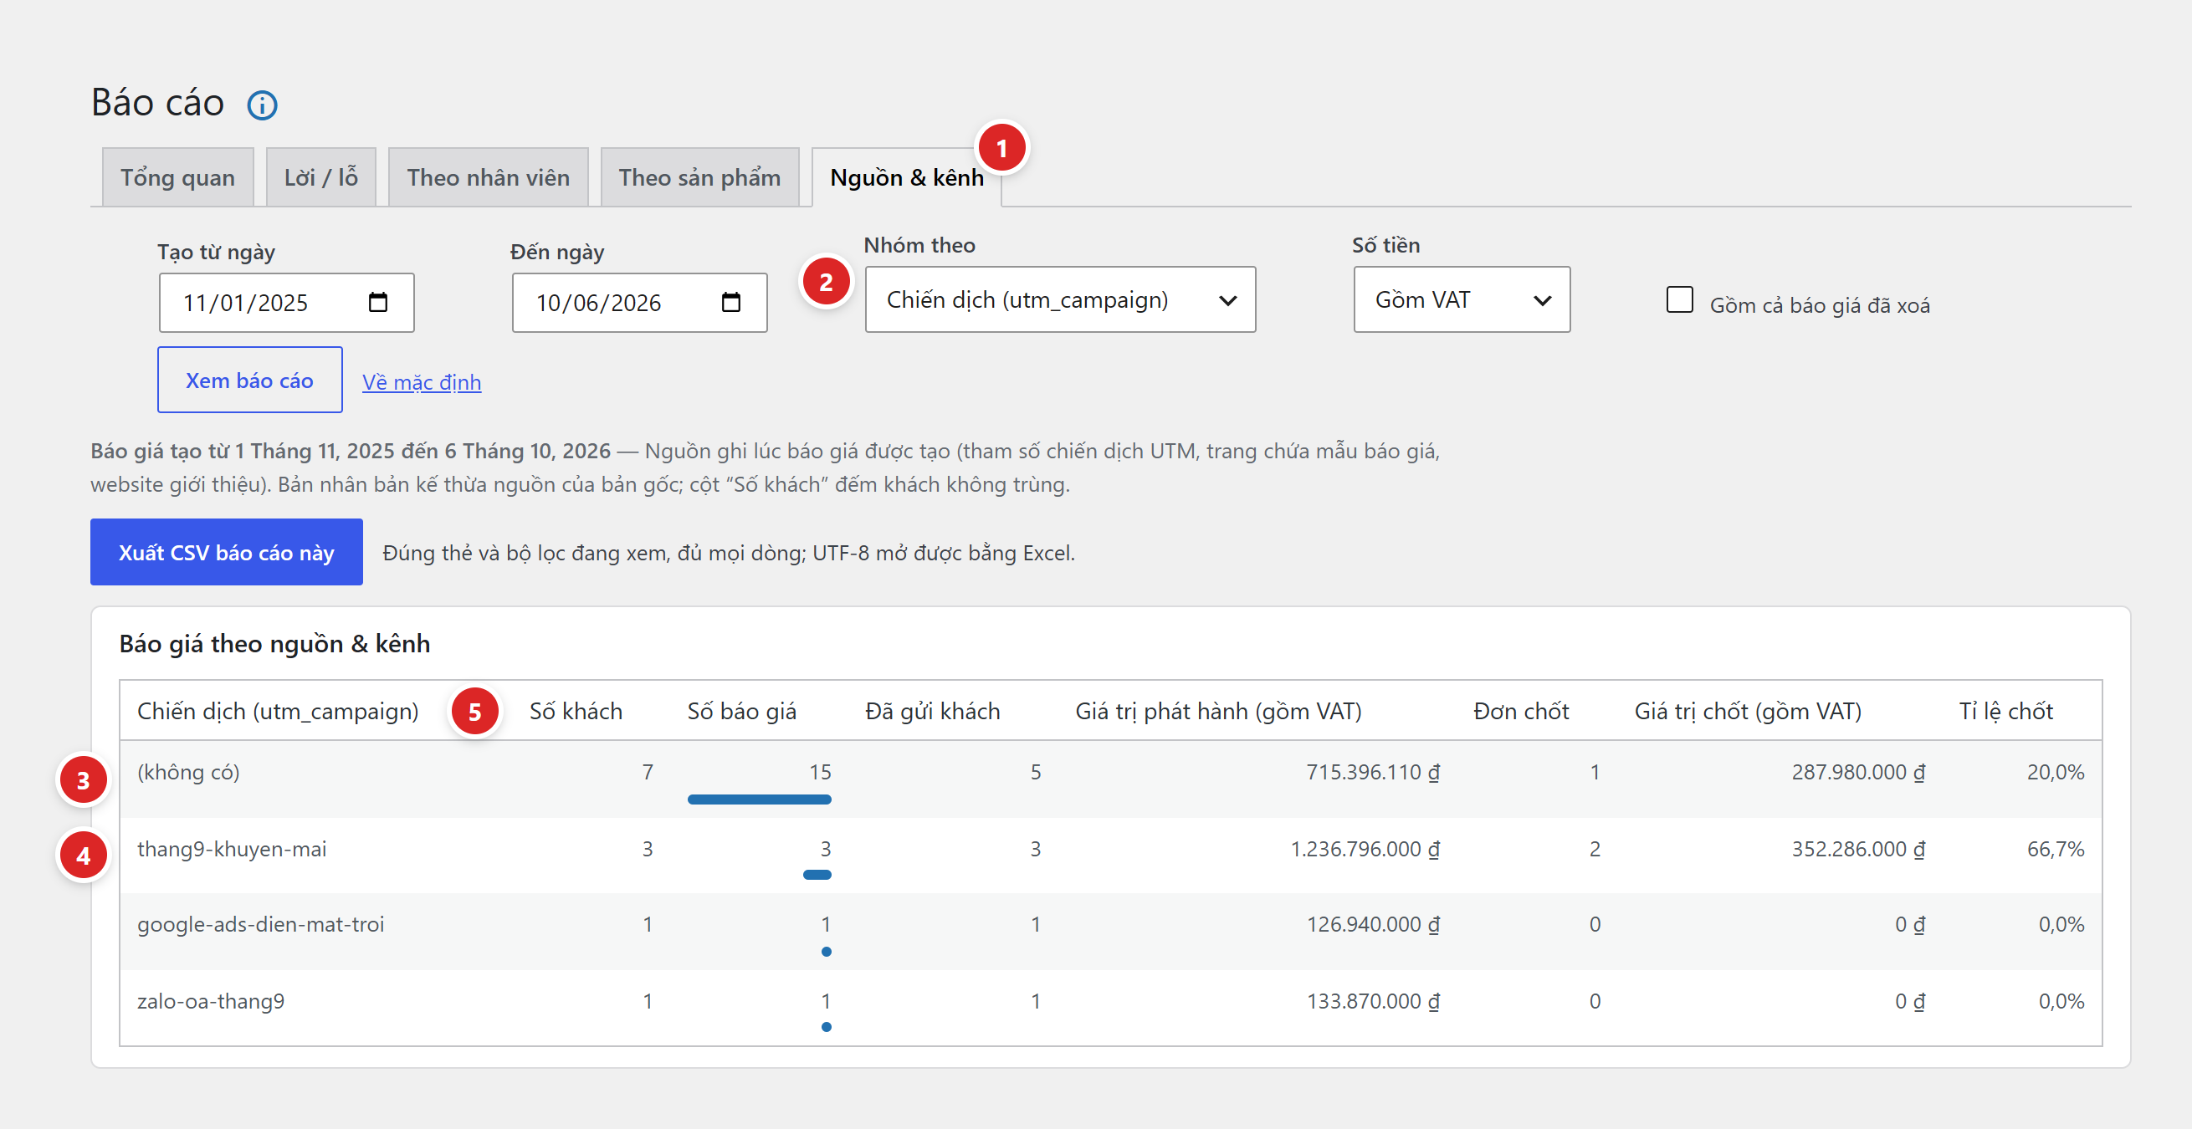Select google-ads-dien-mat-troi campaign row

coord(1110,932)
